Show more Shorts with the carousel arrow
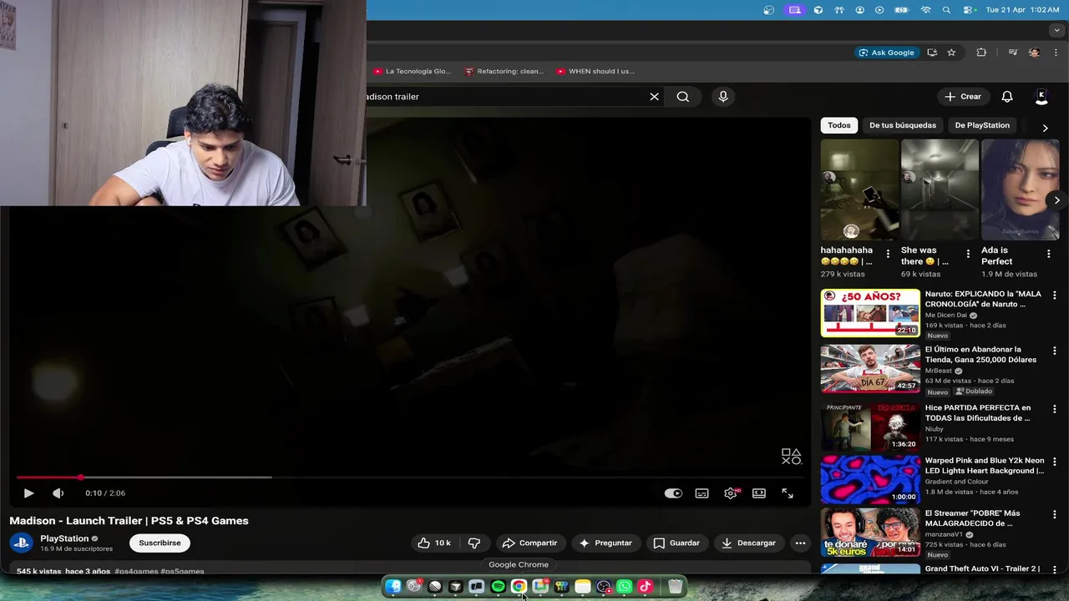 [x=1056, y=200]
